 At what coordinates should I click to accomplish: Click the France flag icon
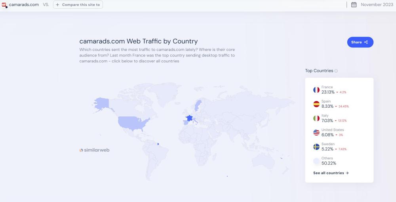(x=316, y=90)
